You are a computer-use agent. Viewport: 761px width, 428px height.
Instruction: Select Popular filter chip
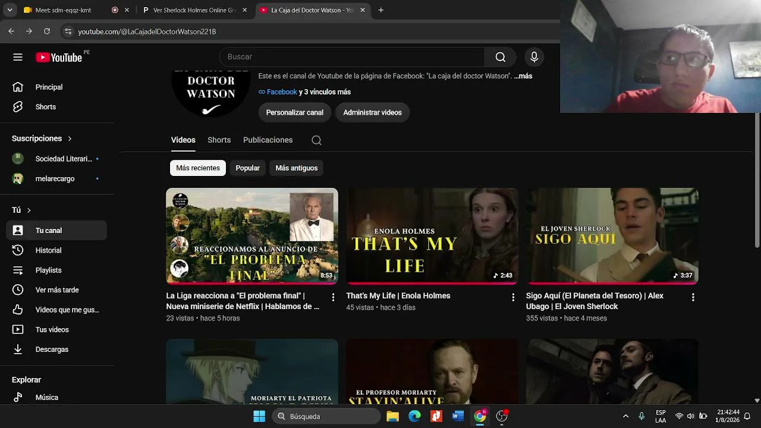click(247, 168)
